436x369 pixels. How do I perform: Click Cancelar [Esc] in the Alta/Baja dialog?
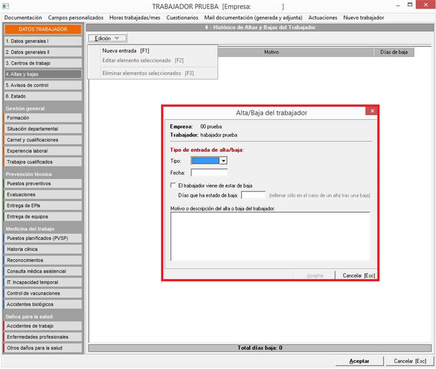pos(359,275)
